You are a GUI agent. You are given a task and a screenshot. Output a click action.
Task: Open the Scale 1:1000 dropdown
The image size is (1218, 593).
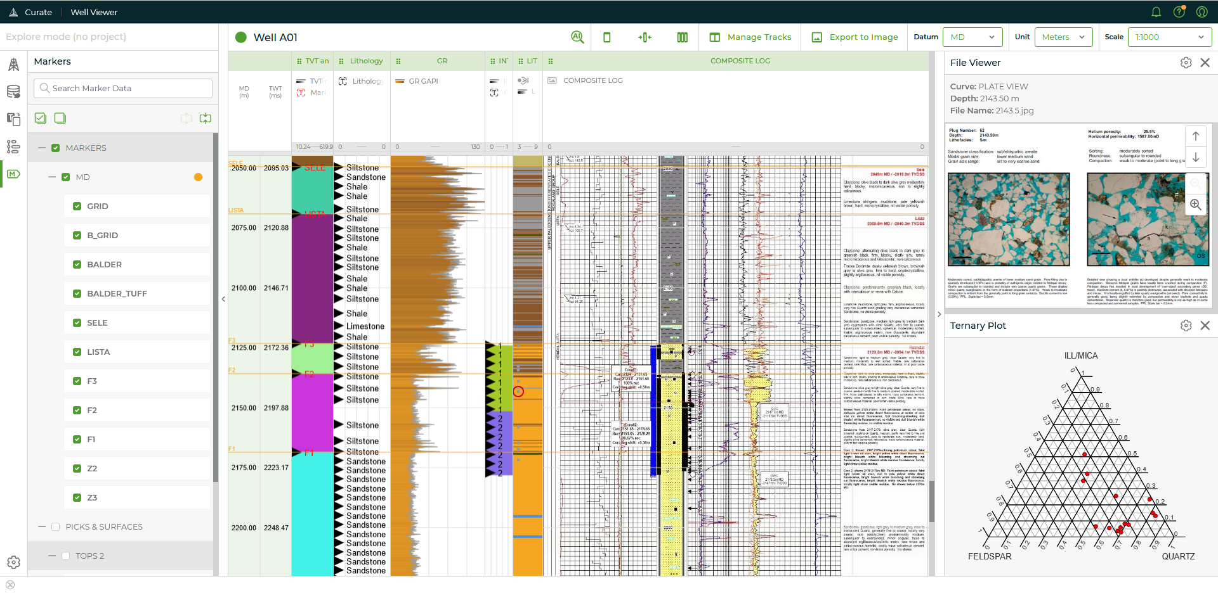(1170, 37)
